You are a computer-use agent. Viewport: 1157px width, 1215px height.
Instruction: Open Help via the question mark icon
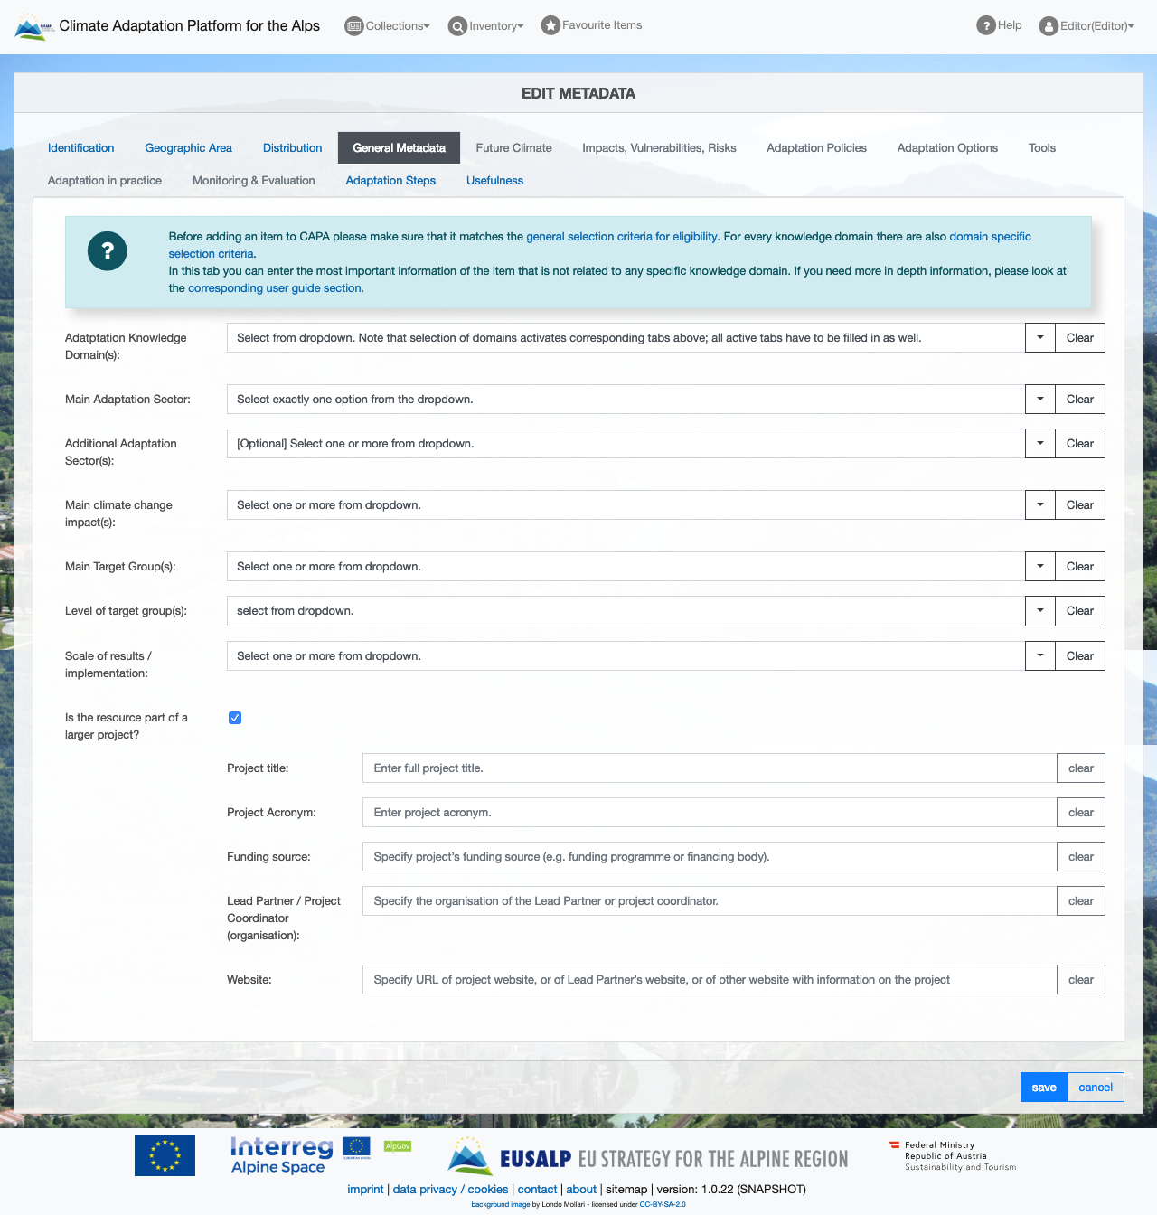coord(984,25)
